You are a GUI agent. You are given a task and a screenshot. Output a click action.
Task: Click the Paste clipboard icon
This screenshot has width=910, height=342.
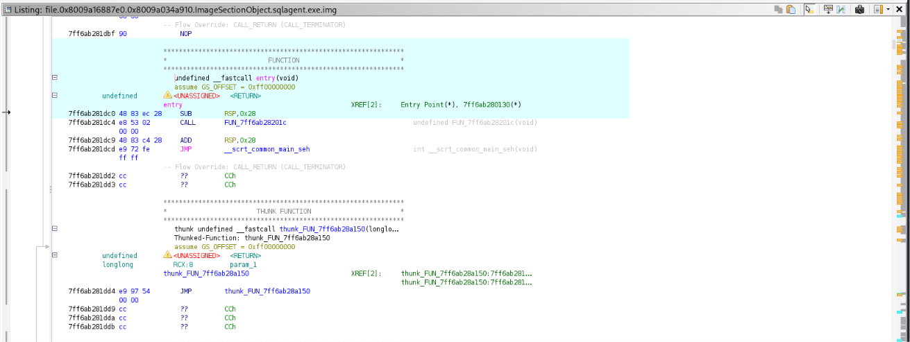[x=791, y=9]
